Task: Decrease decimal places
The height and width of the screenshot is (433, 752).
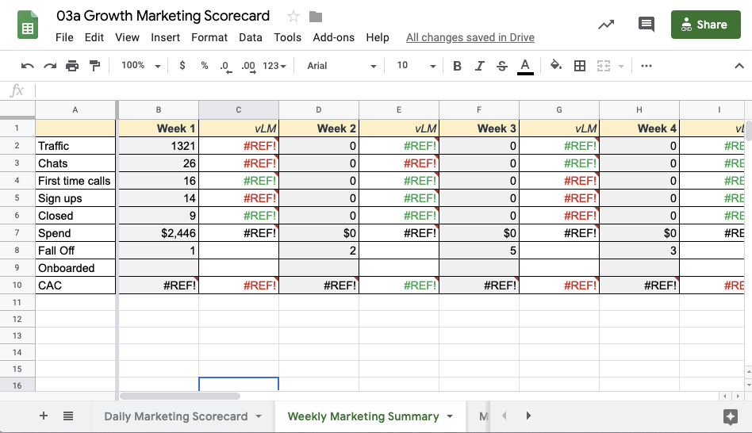Action: (226, 66)
